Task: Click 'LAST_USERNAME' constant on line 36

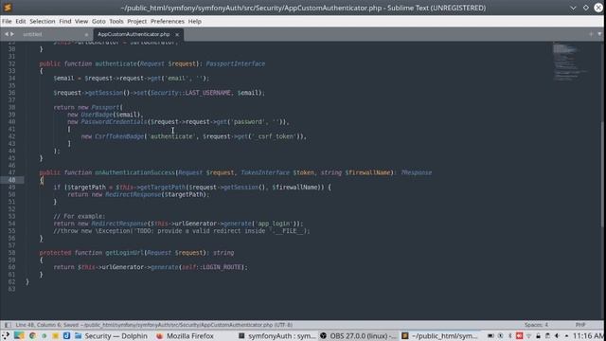Action: pos(208,93)
